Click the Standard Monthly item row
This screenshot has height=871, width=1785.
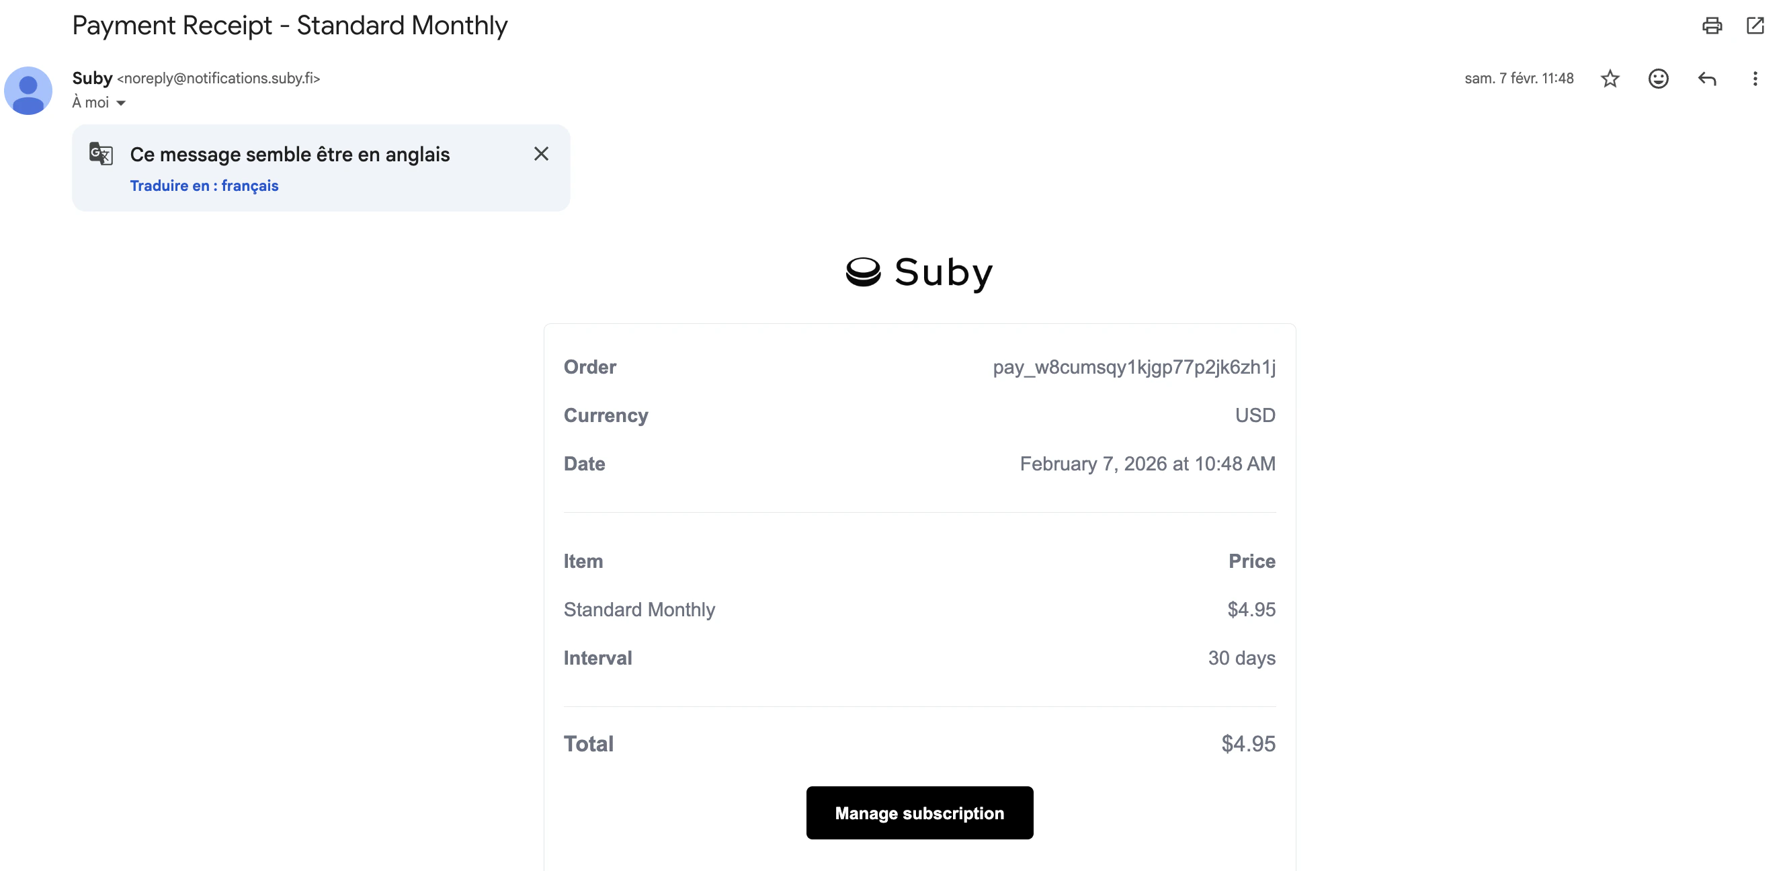pyautogui.click(x=639, y=610)
